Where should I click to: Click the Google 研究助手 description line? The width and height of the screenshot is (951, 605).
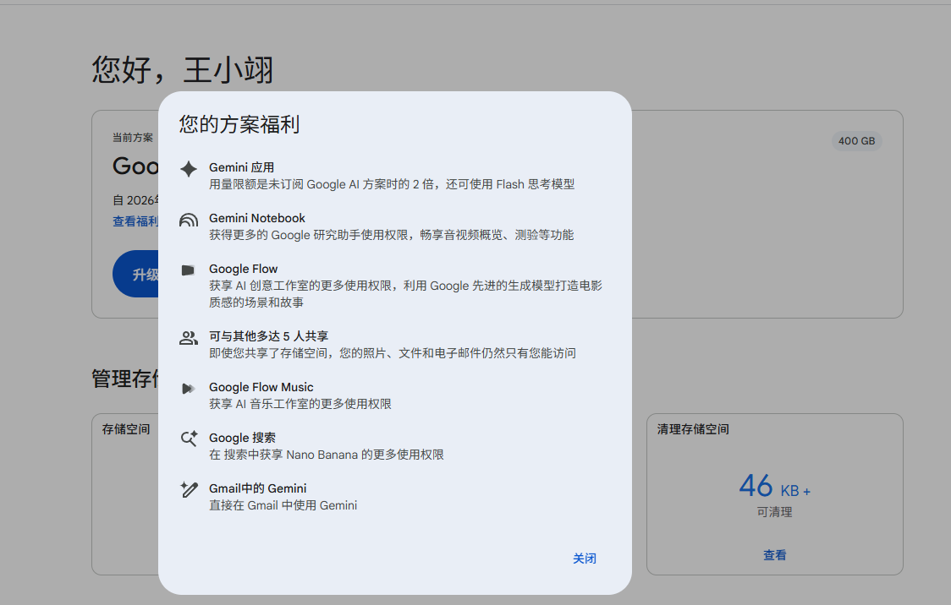click(x=391, y=235)
